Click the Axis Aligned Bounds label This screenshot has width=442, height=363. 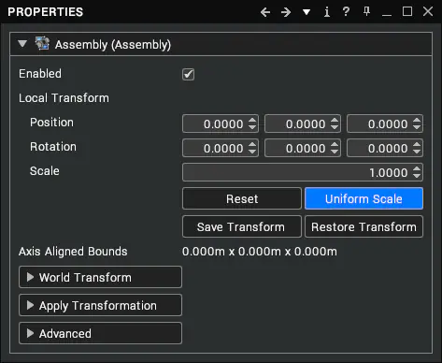[x=73, y=252]
